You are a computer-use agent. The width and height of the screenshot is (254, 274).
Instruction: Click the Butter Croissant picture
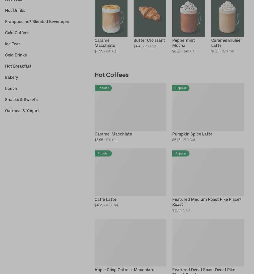pyautogui.click(x=150, y=18)
